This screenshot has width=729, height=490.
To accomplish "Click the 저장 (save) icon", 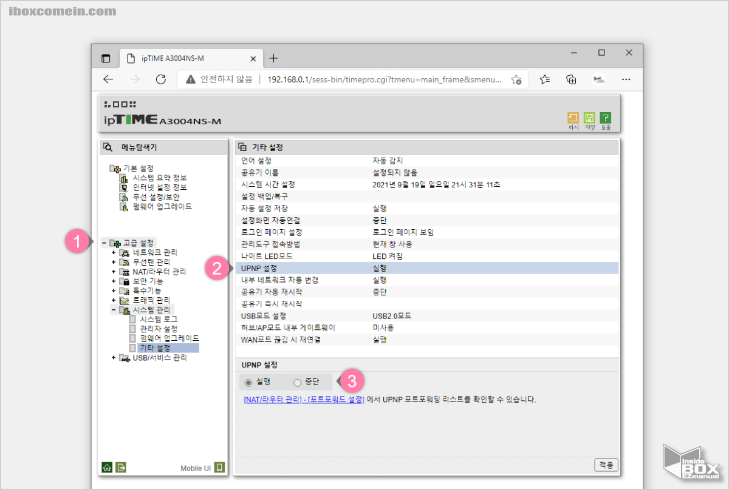I will [589, 118].
